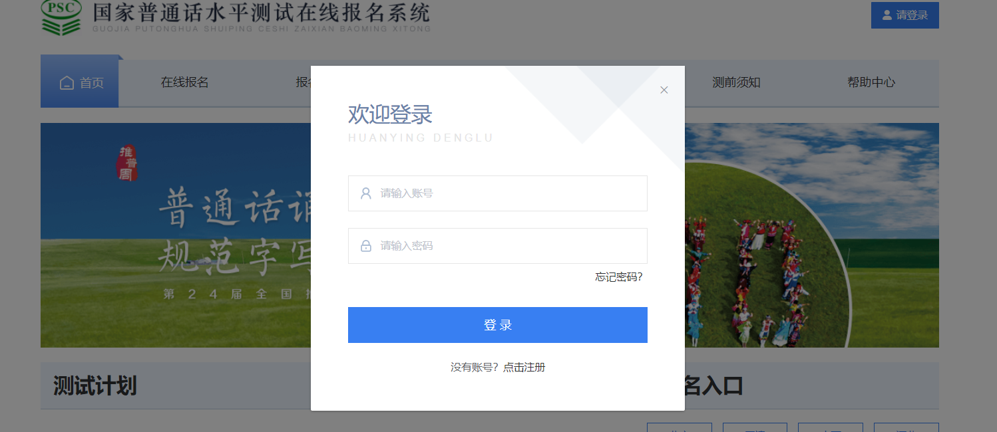Click the user icon in account field
The height and width of the screenshot is (432, 997).
[365, 193]
